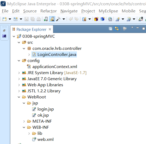This screenshot has width=146, height=144.
Task: Click Collapse All in Package Explorer
Action: 110,29
